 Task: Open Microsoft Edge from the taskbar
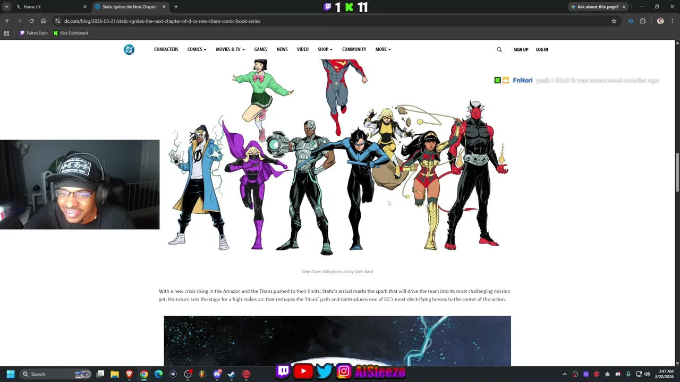[x=158, y=374]
